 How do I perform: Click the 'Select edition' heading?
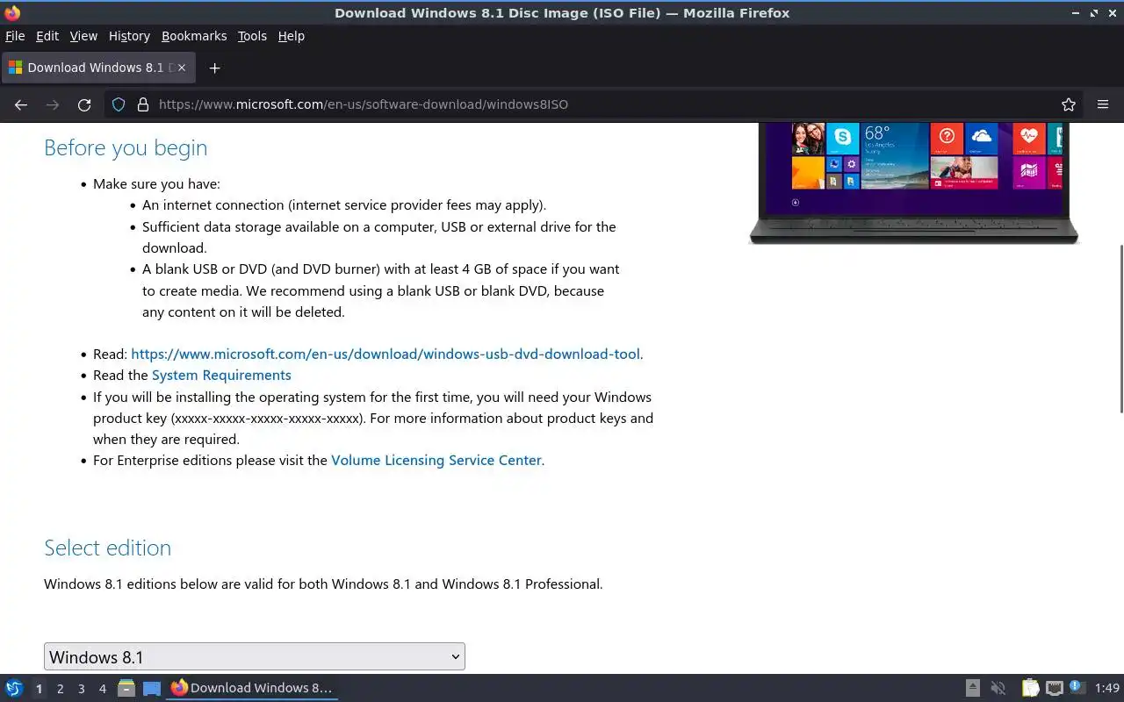pyautogui.click(x=107, y=548)
